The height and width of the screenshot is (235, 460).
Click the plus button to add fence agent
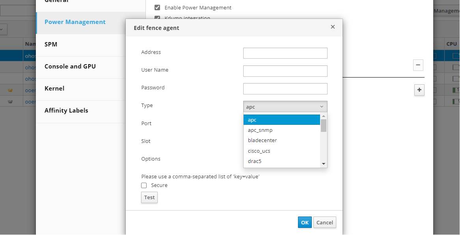[419, 90]
